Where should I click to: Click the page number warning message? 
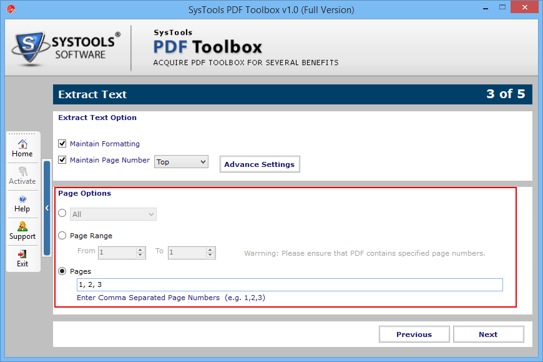coord(364,253)
